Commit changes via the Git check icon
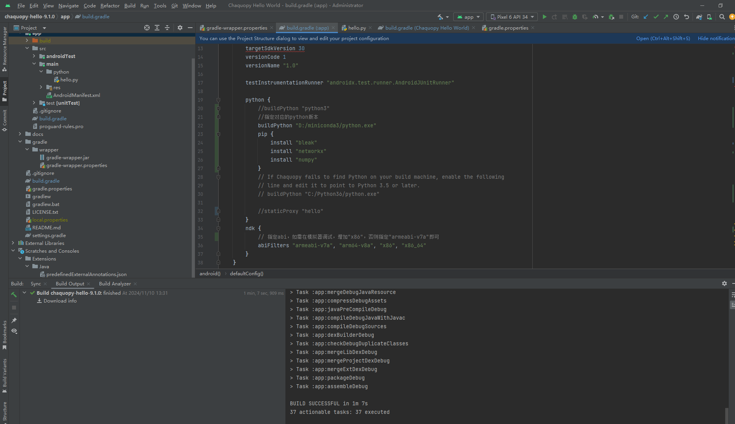This screenshot has width=735, height=424. (x=656, y=17)
